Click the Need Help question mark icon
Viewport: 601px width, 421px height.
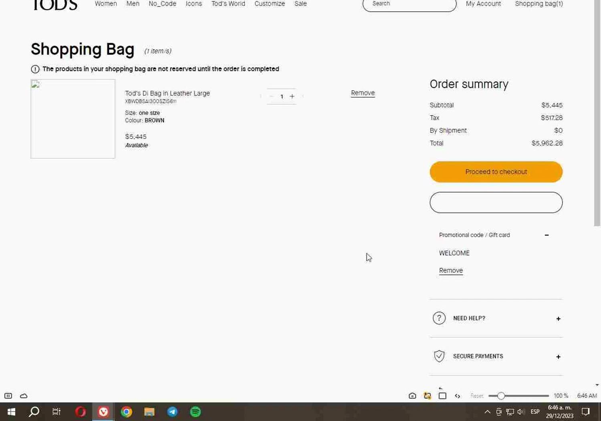point(439,318)
